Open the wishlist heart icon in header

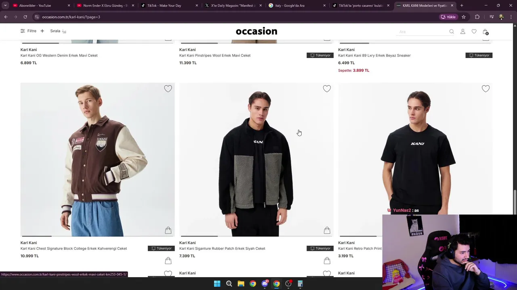(x=474, y=31)
